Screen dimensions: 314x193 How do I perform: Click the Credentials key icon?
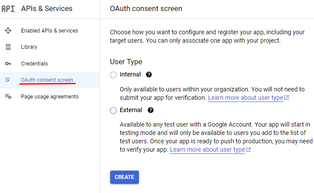tap(8, 64)
